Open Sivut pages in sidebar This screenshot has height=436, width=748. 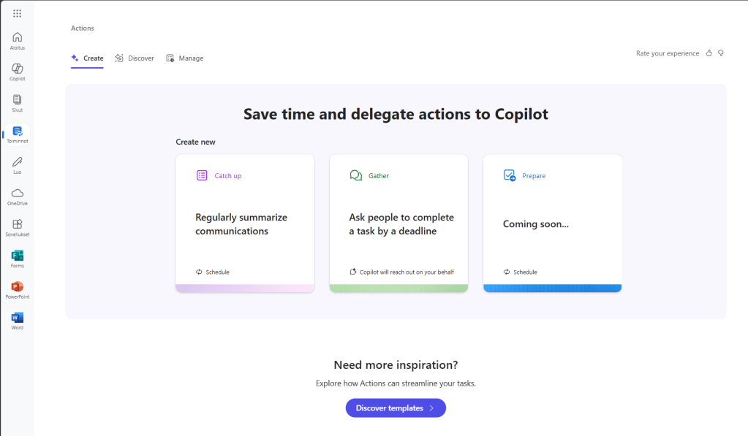pyautogui.click(x=18, y=102)
